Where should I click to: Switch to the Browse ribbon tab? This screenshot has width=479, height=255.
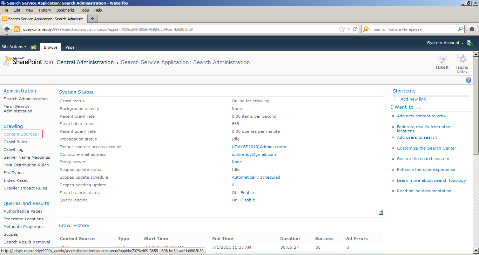(50, 47)
